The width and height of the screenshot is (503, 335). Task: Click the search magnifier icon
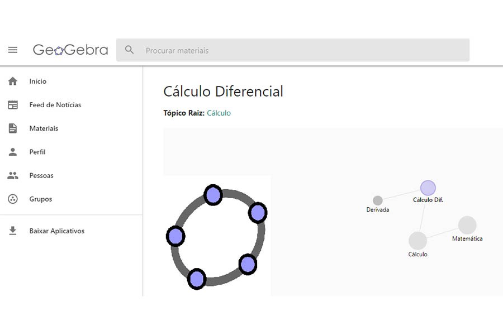(x=129, y=50)
